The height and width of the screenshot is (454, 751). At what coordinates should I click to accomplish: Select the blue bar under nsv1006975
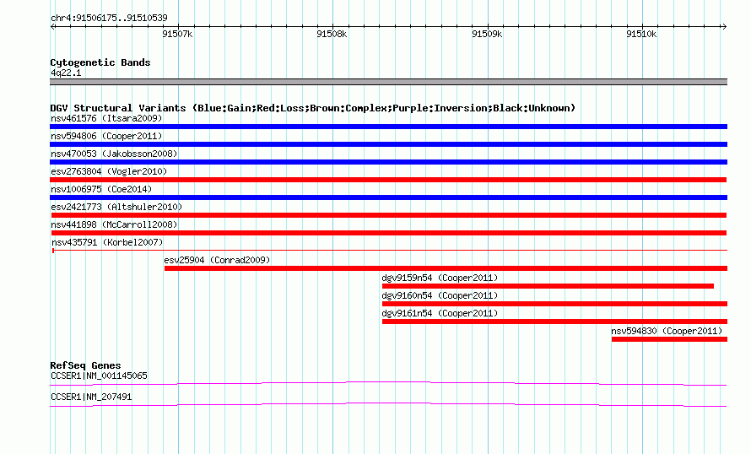(x=388, y=197)
